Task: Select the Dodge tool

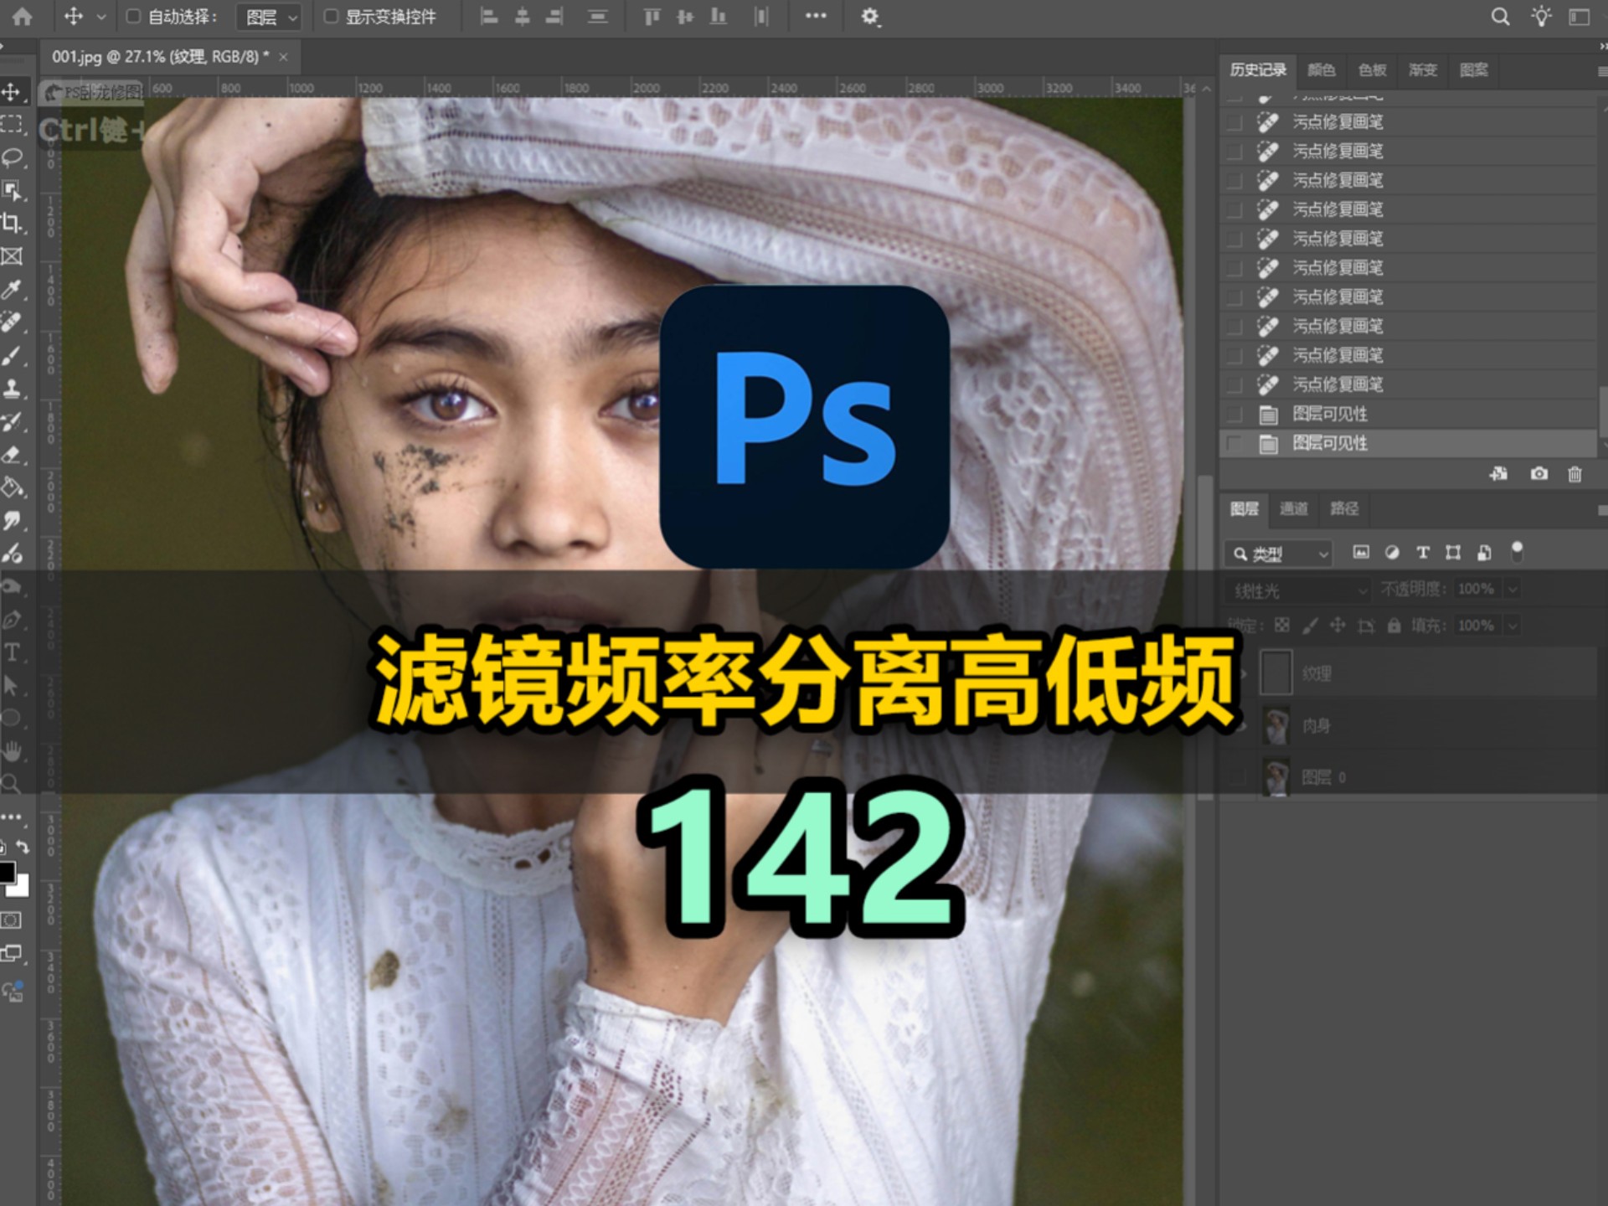Action: click(12, 554)
